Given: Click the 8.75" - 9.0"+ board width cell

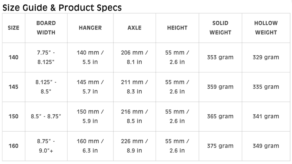Looking at the screenshot, I should 46,146.
